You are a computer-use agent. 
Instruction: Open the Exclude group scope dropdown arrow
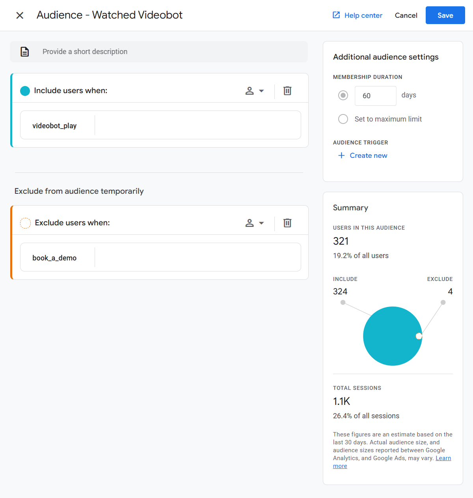click(x=261, y=223)
